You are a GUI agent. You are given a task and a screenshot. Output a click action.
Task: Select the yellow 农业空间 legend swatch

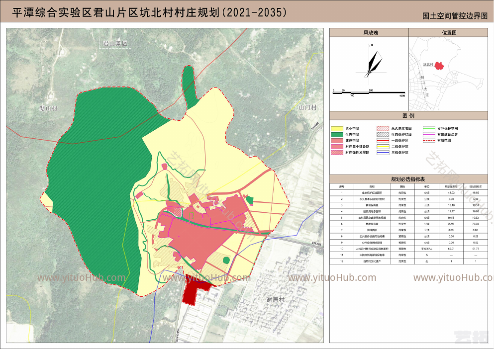(337, 129)
